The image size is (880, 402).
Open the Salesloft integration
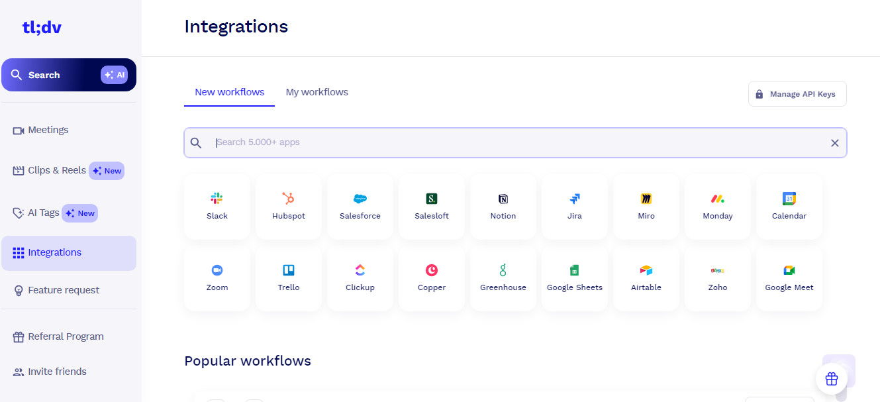click(x=432, y=207)
